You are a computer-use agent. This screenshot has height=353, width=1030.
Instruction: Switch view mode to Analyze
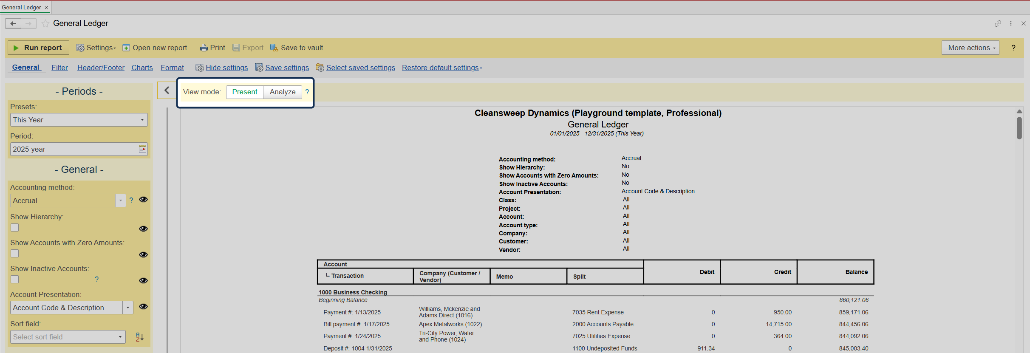click(x=283, y=92)
